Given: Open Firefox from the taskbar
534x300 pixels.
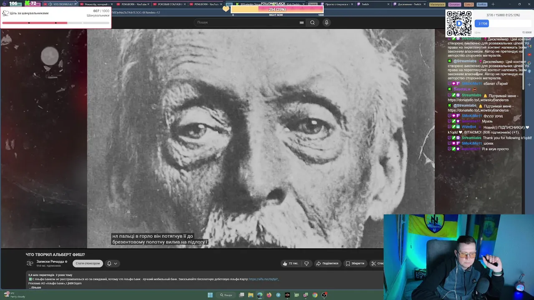Looking at the screenshot, I should click(269, 295).
